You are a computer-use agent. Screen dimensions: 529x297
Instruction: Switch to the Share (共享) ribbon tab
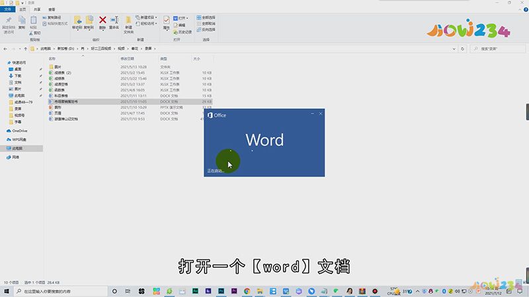click(x=37, y=9)
